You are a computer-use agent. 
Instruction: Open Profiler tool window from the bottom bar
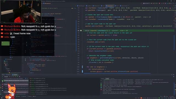[x=18, y=96]
